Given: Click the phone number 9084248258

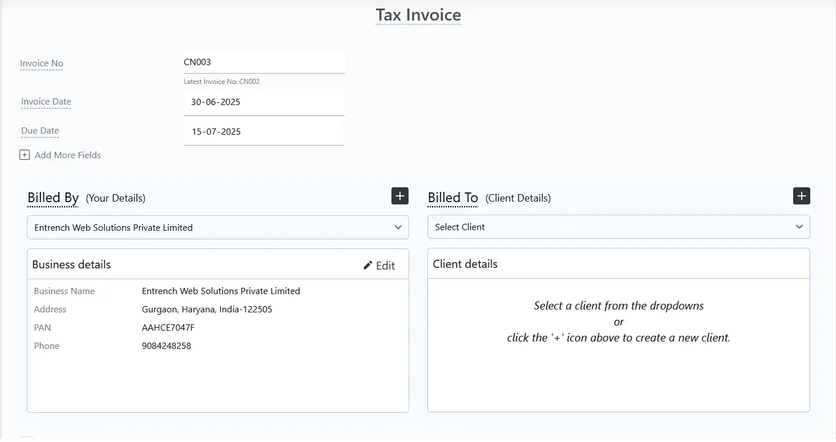Looking at the screenshot, I should click(166, 346).
